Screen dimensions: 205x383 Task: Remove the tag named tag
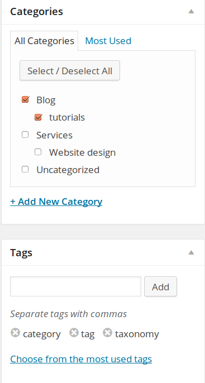pyautogui.click(x=74, y=333)
